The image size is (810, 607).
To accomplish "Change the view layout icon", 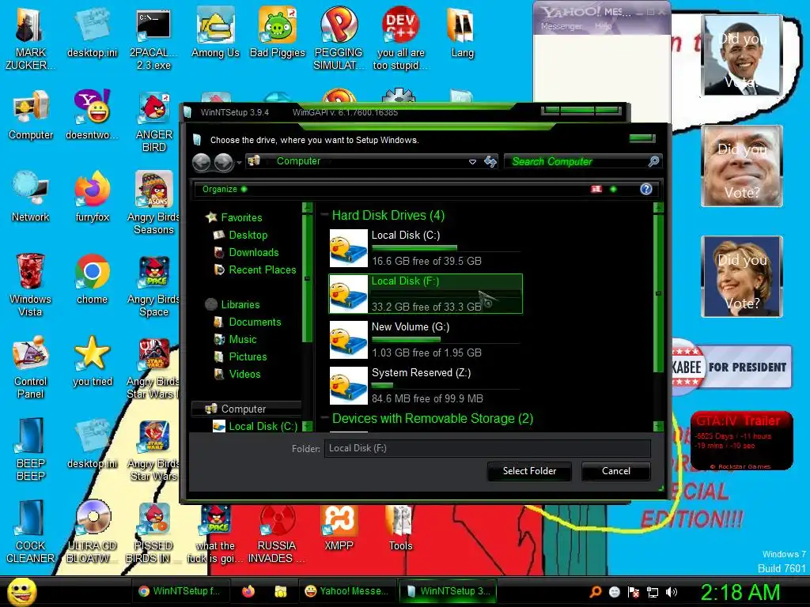I will coord(596,189).
